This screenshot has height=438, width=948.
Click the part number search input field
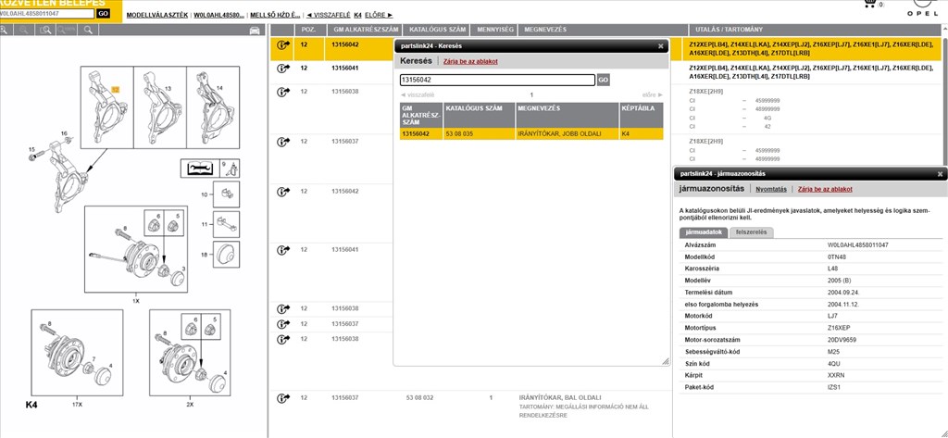pos(496,81)
